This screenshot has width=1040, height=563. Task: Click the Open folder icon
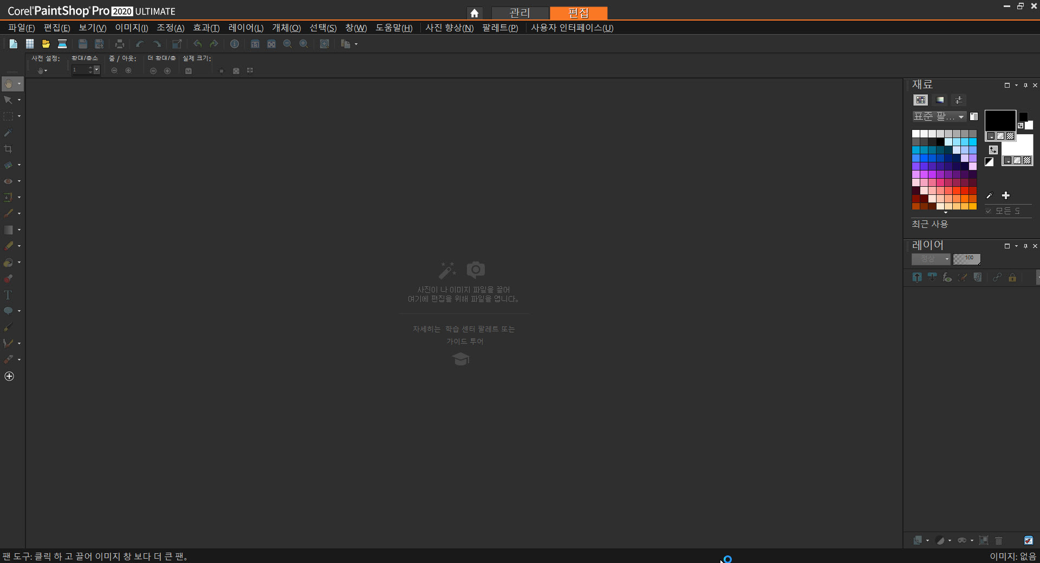click(x=46, y=44)
